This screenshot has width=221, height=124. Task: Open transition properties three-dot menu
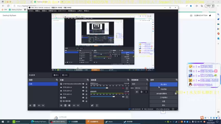pos(146,92)
